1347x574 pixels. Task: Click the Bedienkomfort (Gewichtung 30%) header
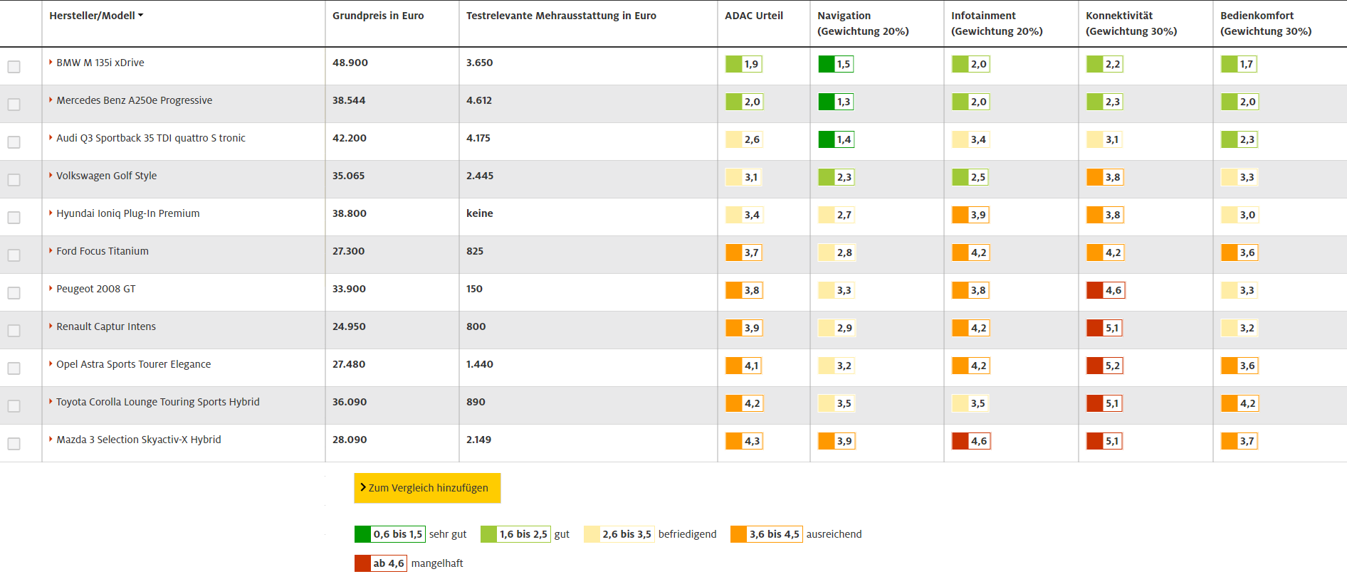coord(1266,23)
